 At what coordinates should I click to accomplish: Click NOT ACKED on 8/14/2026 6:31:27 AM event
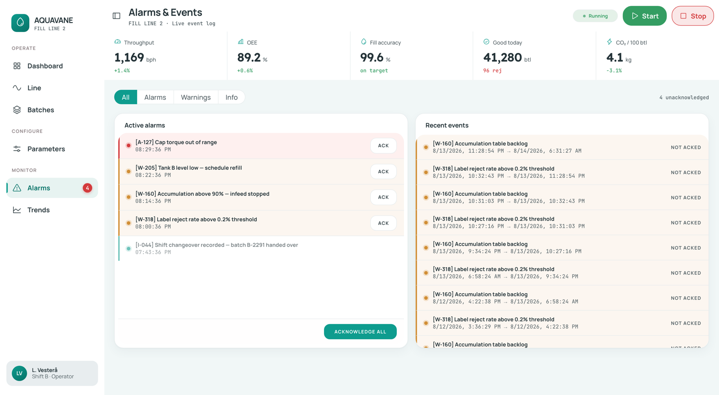686,147
